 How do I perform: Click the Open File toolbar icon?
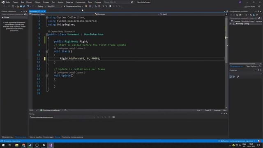[18, 7]
